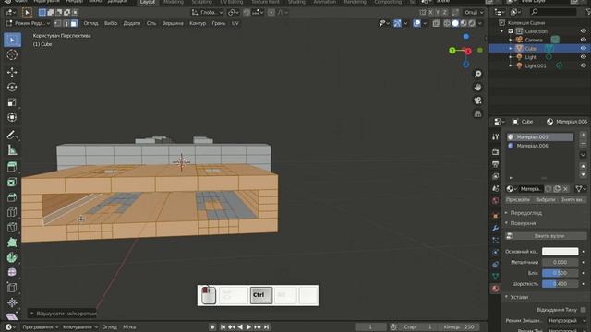
Task: Open the Додати menu
Action: coord(131,23)
